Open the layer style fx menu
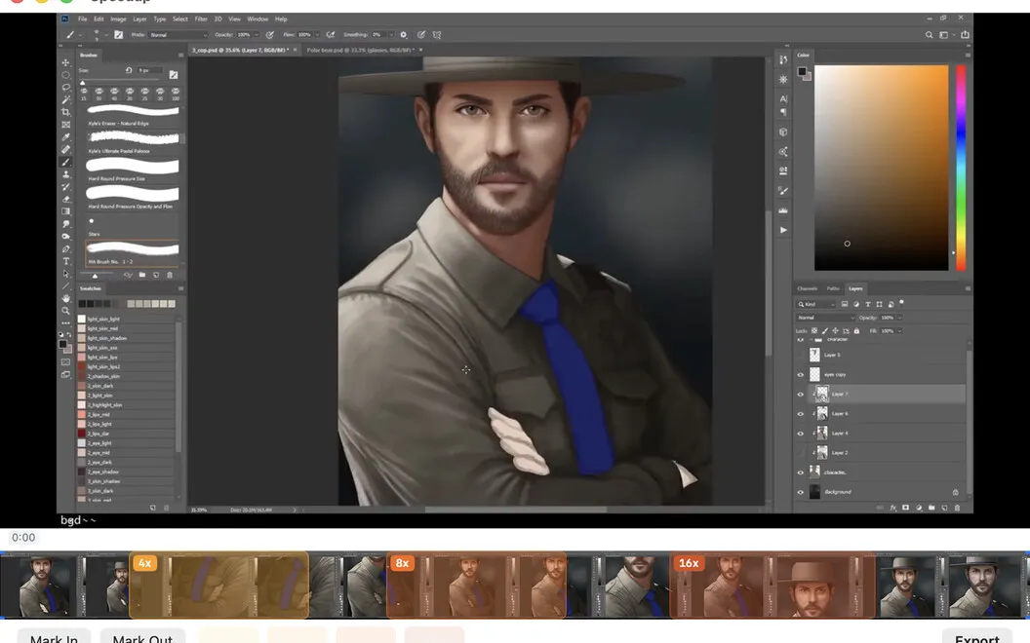 pyautogui.click(x=892, y=508)
